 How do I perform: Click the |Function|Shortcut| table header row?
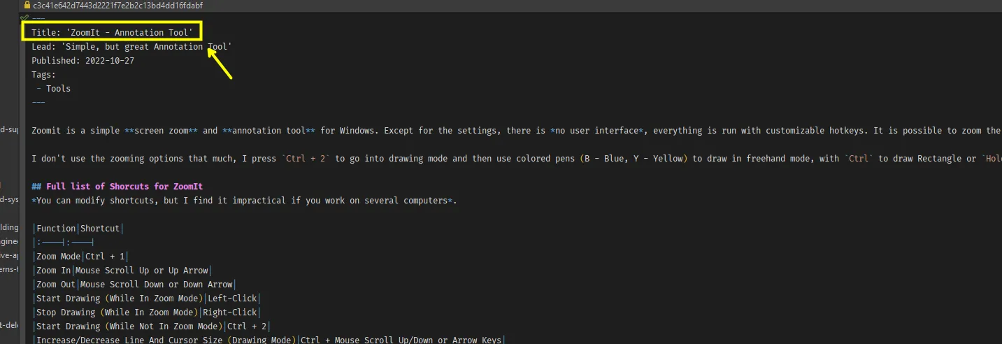78,229
